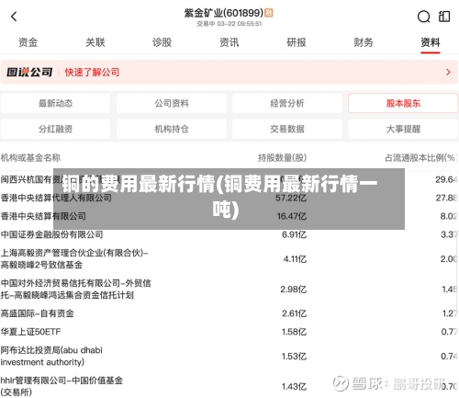
Task: Tap the 1.53亿 holding value
Action: point(294,356)
